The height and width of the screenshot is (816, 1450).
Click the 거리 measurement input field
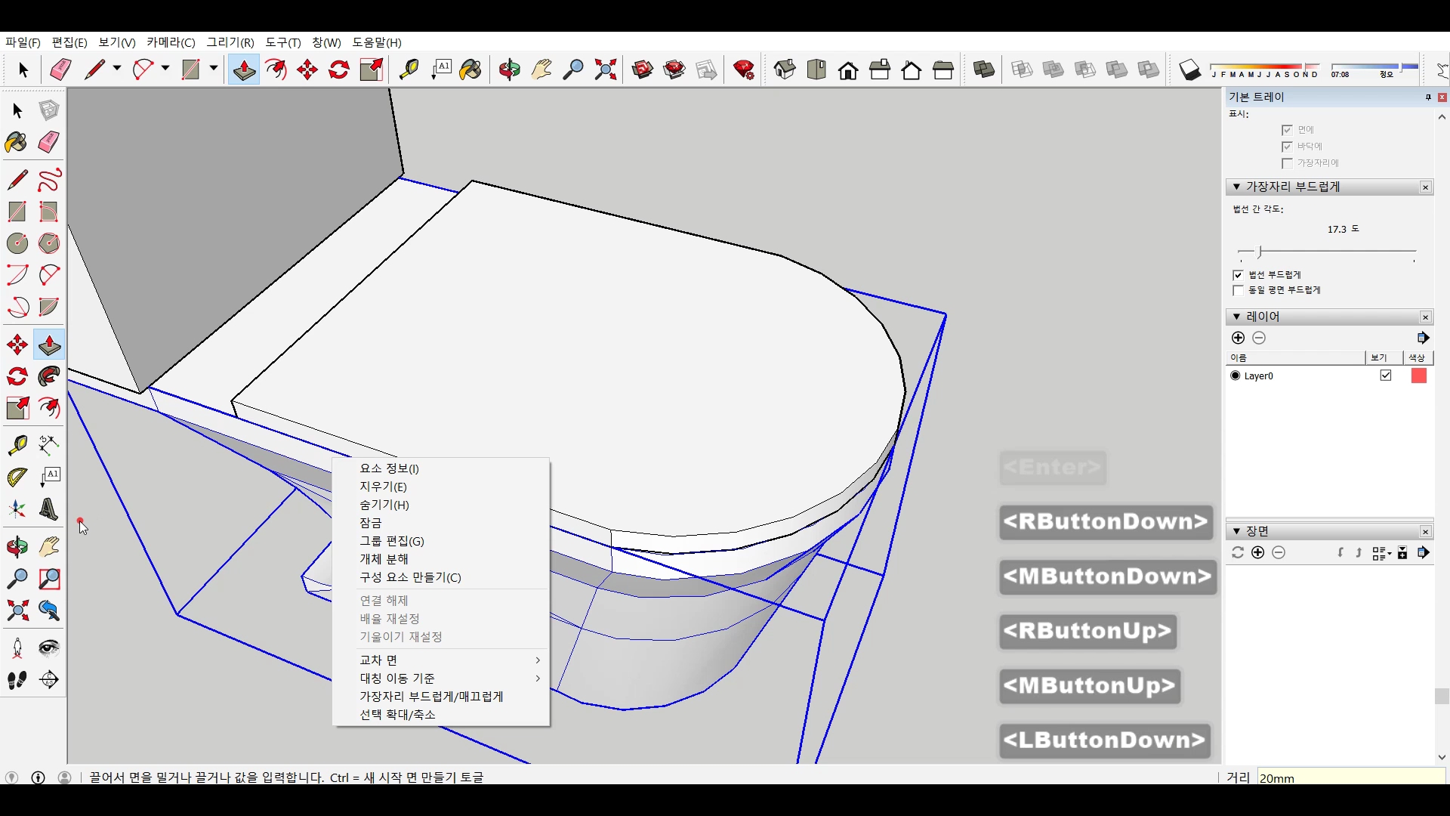click(1350, 777)
